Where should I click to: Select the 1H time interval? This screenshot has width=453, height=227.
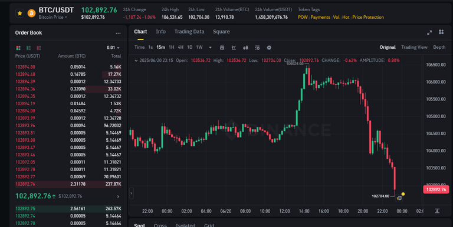coord(171,47)
